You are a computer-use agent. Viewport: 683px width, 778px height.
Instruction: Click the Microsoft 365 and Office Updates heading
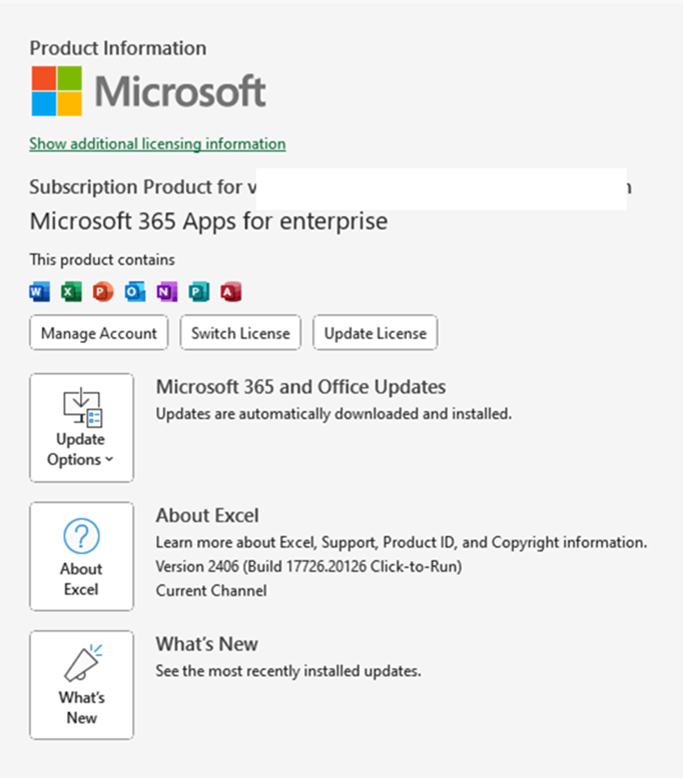coord(301,386)
